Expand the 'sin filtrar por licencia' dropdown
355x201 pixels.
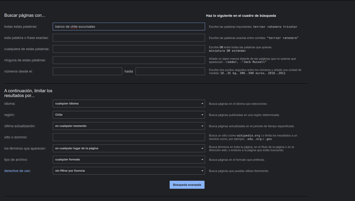pyautogui.click(x=129, y=171)
